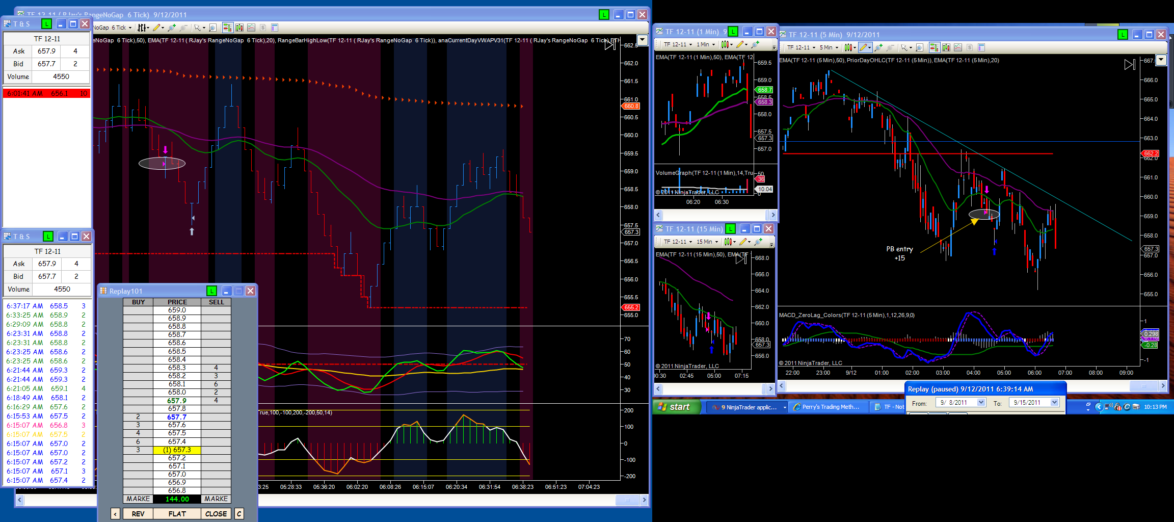Click C button in Replay101 DOM
This screenshot has height=522, width=1174.
tap(239, 513)
